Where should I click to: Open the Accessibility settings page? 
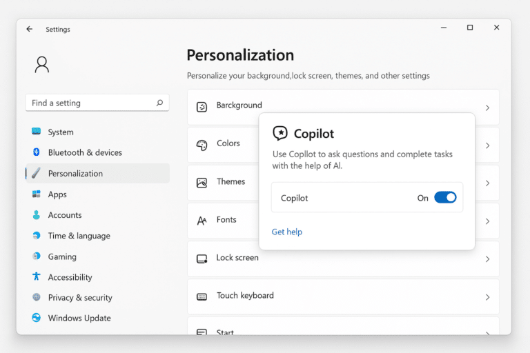[x=70, y=277]
